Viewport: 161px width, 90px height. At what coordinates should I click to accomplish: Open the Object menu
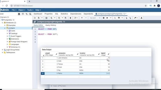(x=22, y=10)
